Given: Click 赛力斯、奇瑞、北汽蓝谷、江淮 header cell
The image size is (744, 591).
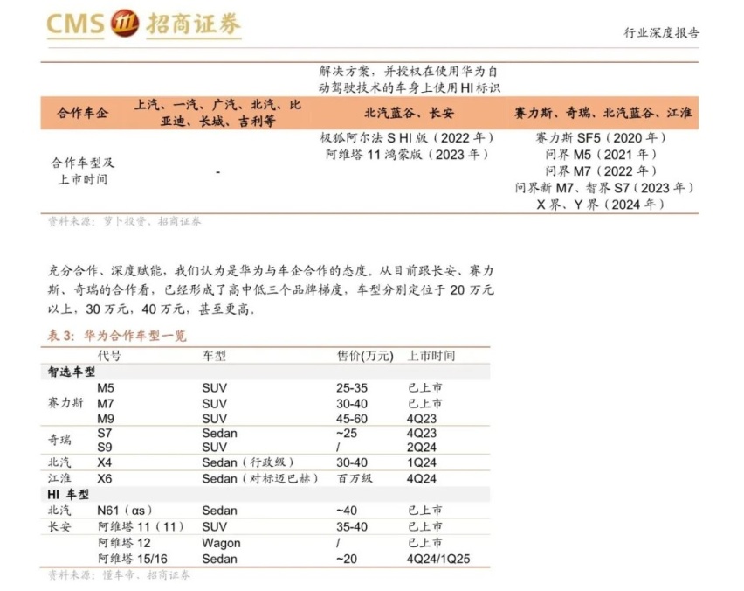Looking at the screenshot, I should tap(603, 113).
